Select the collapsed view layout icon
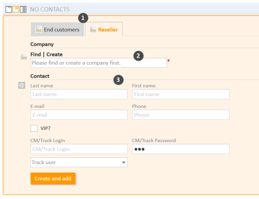Image resolution: width=259 pixels, height=199 pixels. 9,9
